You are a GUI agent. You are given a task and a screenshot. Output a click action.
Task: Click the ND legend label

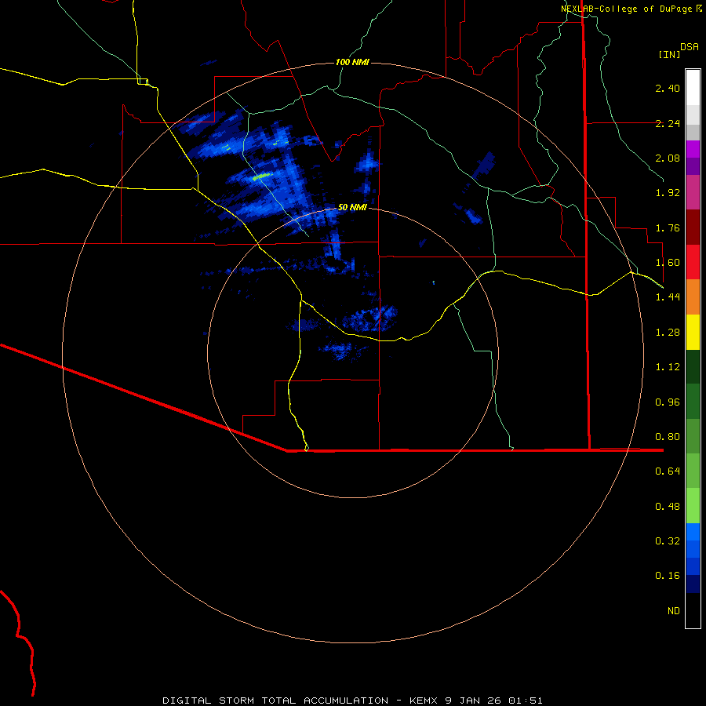[x=674, y=611]
